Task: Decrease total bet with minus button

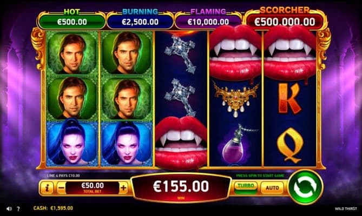Action: pyautogui.click(x=61, y=188)
